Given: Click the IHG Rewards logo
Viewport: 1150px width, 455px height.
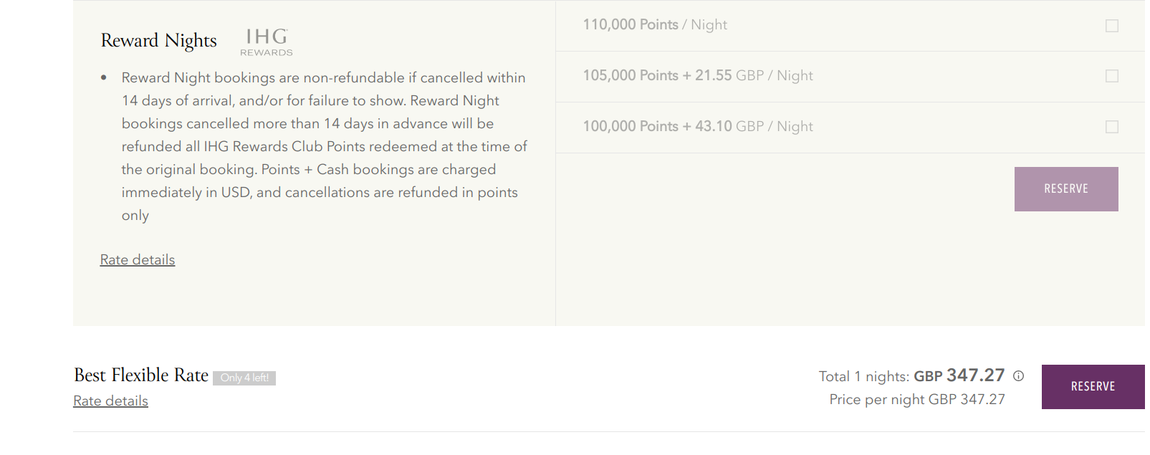Looking at the screenshot, I should click(267, 42).
